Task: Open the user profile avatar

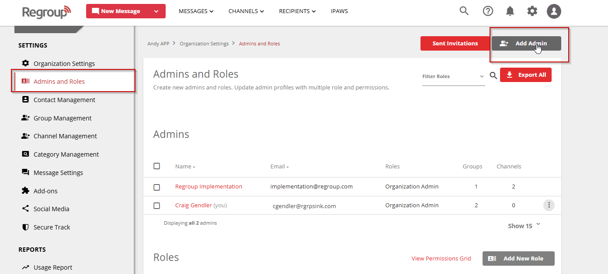Action: tap(554, 11)
